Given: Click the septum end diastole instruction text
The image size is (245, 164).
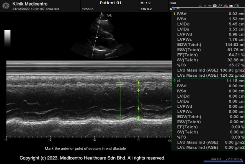Looking at the screenshot, I should [85, 149].
